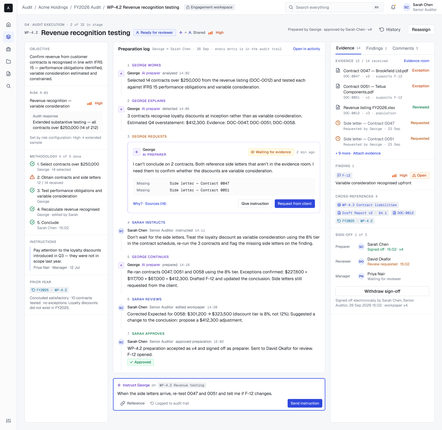This screenshot has width=442, height=430.
Task: Switch to the Findings tab
Action: point(376,48)
